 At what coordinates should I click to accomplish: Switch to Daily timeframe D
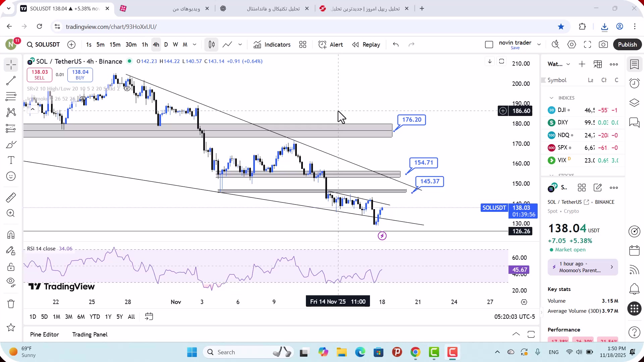click(x=166, y=45)
